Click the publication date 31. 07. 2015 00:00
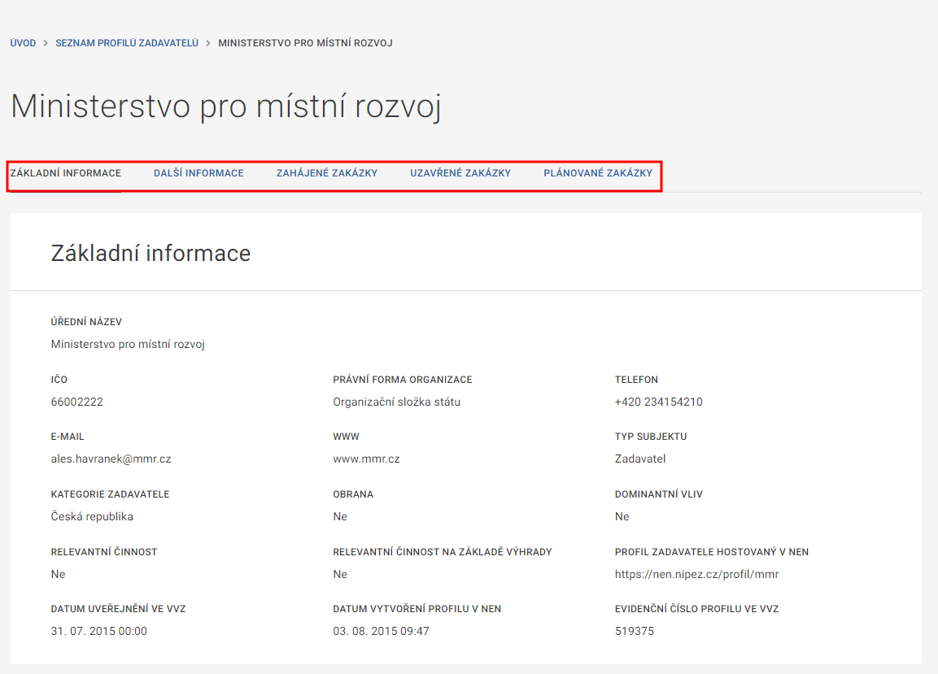 point(98,631)
